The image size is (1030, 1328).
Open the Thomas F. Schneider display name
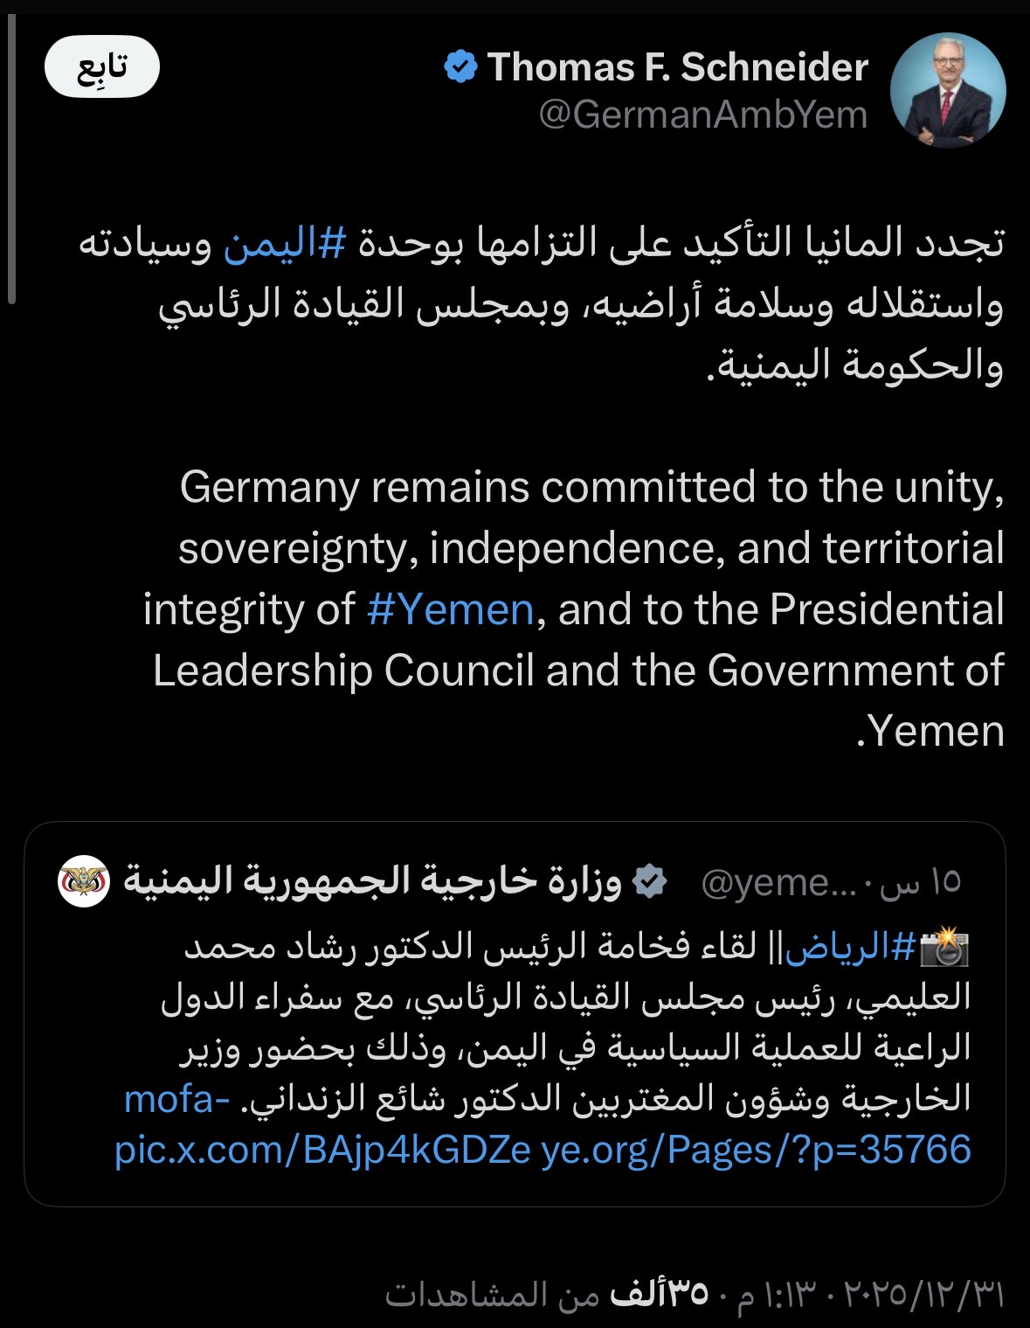coord(677,67)
